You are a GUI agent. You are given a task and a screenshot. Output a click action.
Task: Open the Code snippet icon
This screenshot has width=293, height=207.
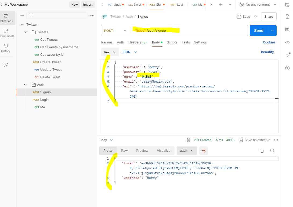coord(287,42)
